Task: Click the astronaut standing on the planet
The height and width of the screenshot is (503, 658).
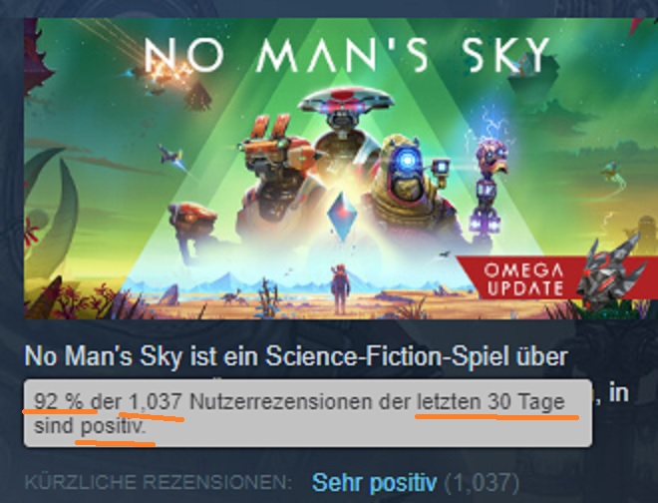Action: [340, 289]
